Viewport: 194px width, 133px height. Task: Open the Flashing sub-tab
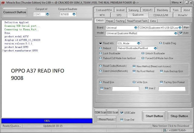coord(120,21)
